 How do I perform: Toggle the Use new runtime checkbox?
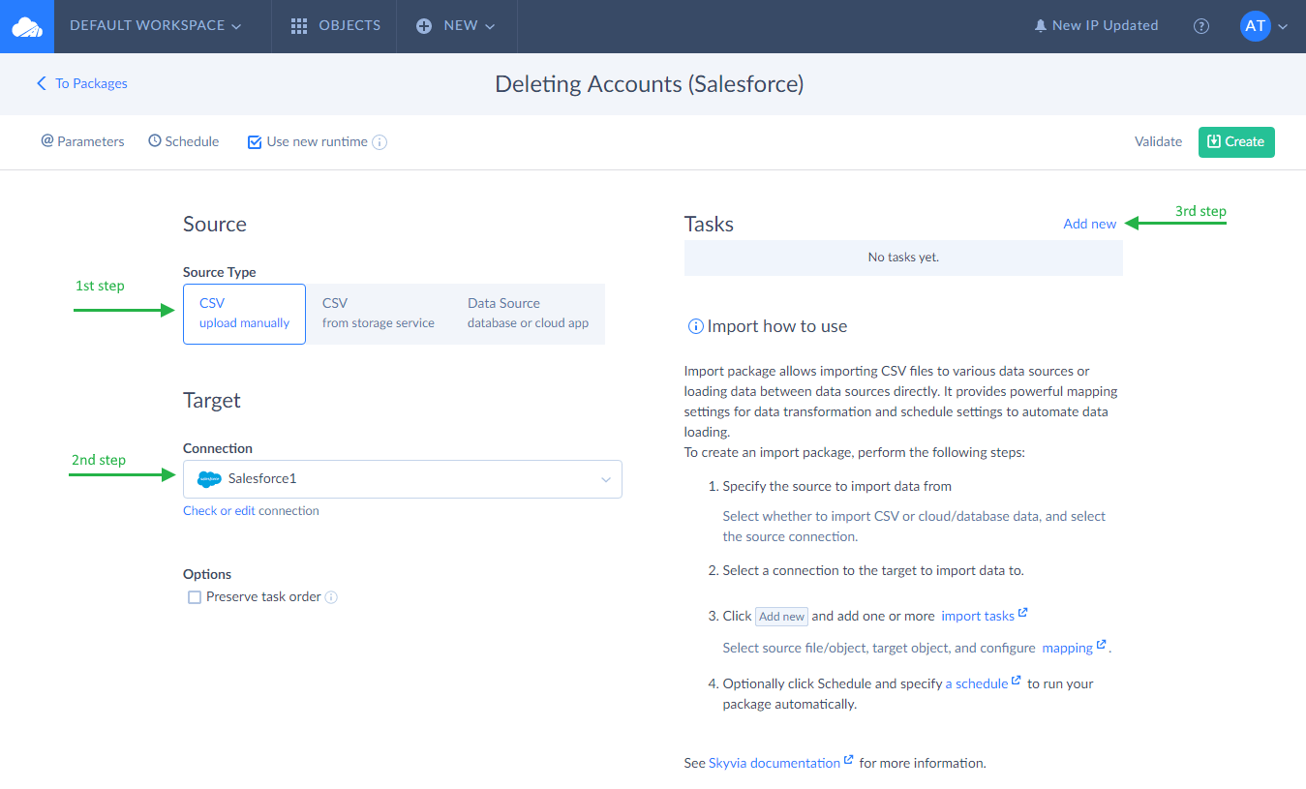click(x=255, y=142)
